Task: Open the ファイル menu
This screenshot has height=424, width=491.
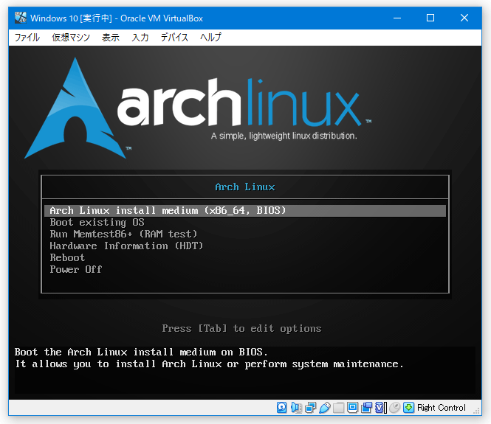Action: point(27,38)
